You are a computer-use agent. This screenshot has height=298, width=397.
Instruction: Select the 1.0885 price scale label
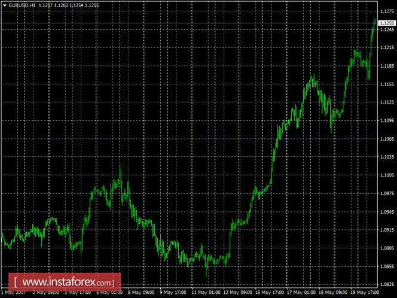point(387,248)
